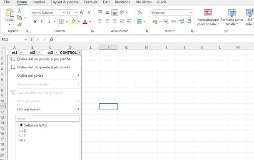The height and width of the screenshot is (160, 254).
Task: Open the et3 column filter dropdown
Action: [x=57, y=52]
